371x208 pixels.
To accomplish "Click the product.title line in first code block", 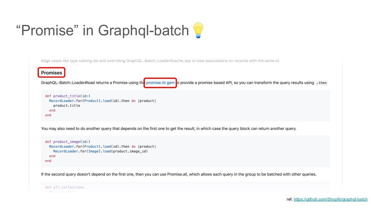I will (67, 105).
